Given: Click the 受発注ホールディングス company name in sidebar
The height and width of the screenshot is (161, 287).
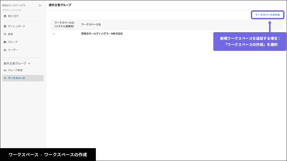Looking at the screenshot, I should click(x=14, y=6).
